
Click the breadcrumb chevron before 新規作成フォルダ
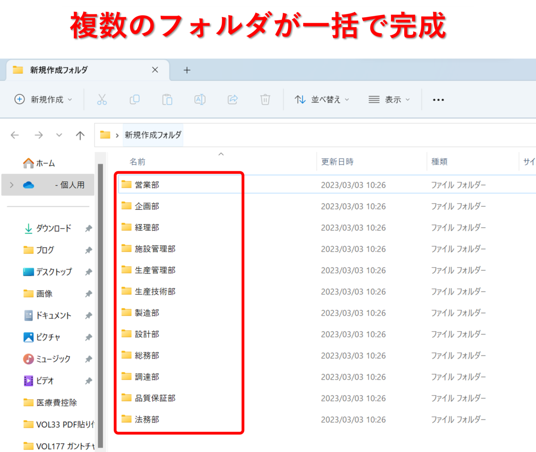(x=117, y=135)
